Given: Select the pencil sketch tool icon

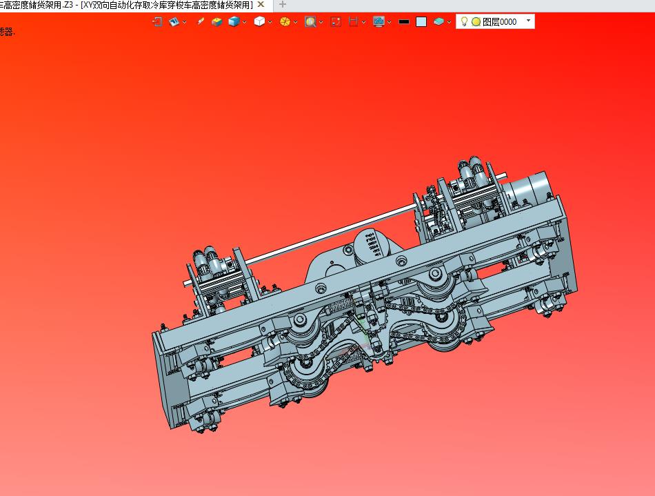Looking at the screenshot, I should pos(201,21).
